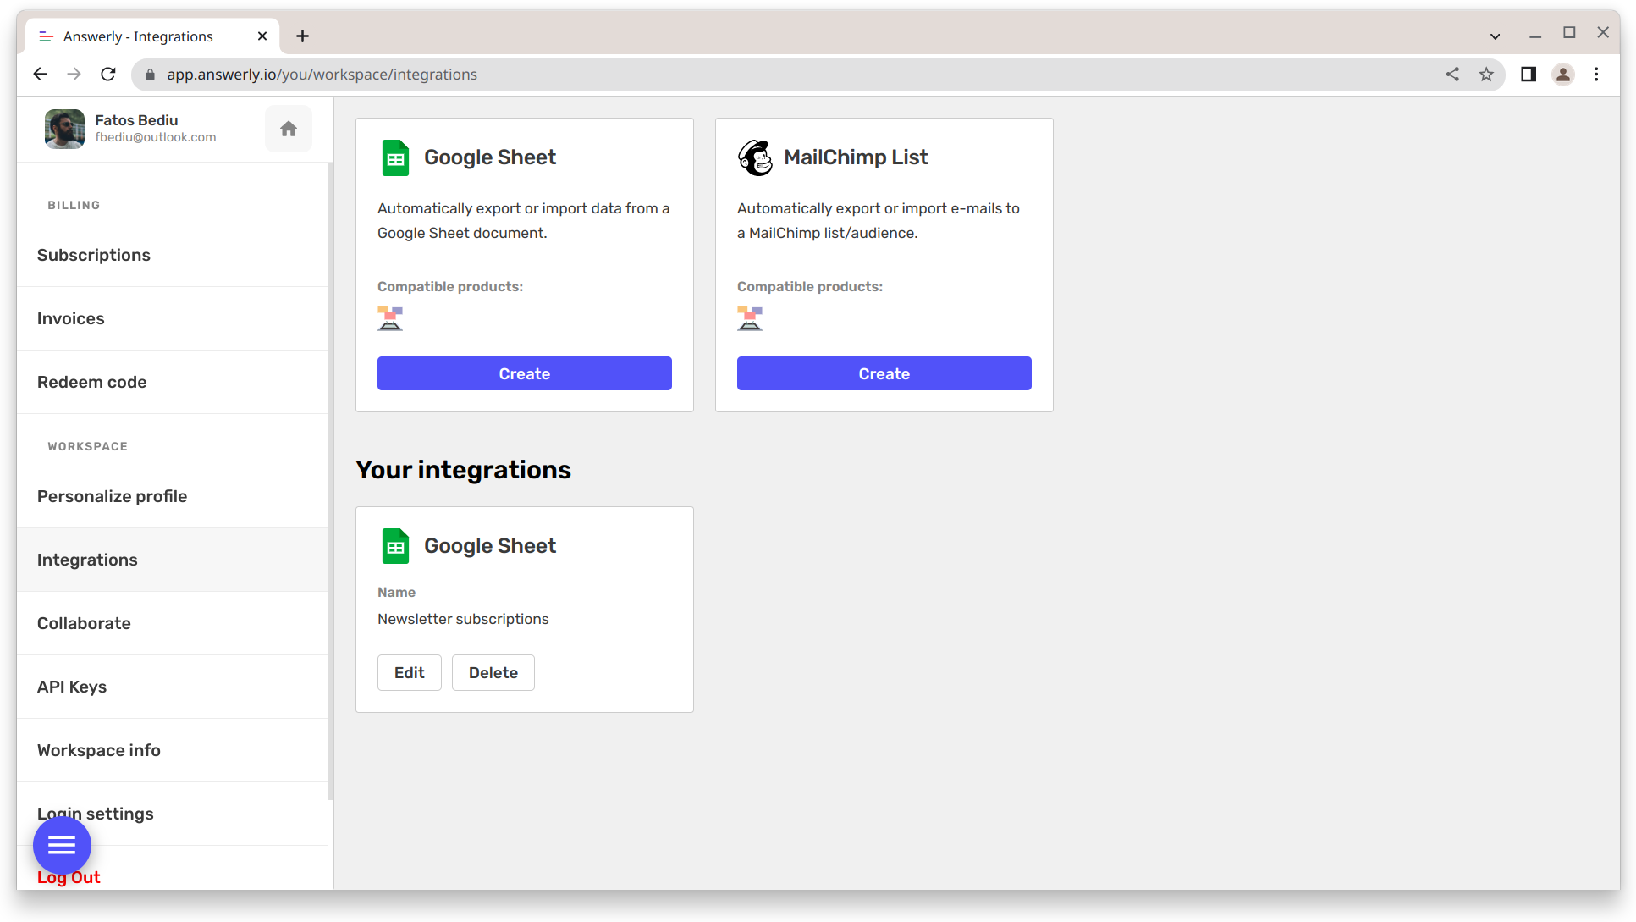Click Fatos Bediu's profile avatar
The width and height of the screenshot is (1636, 922).
click(x=64, y=129)
